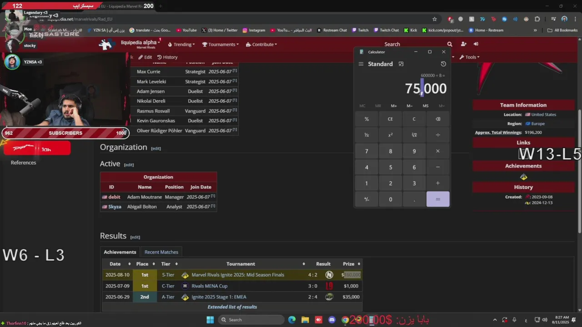Open Chrome media control icon
Viewport: 582px width, 327px height.
(553, 19)
